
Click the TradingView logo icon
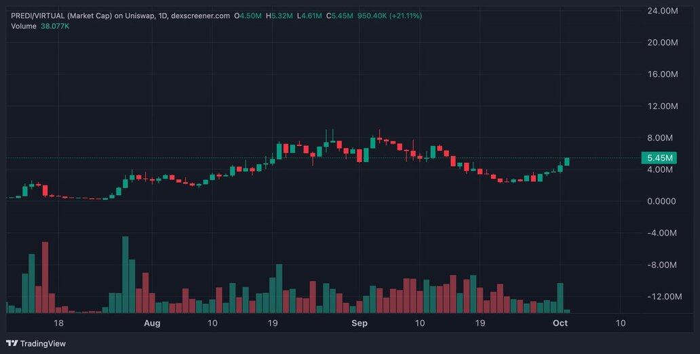click(x=12, y=343)
